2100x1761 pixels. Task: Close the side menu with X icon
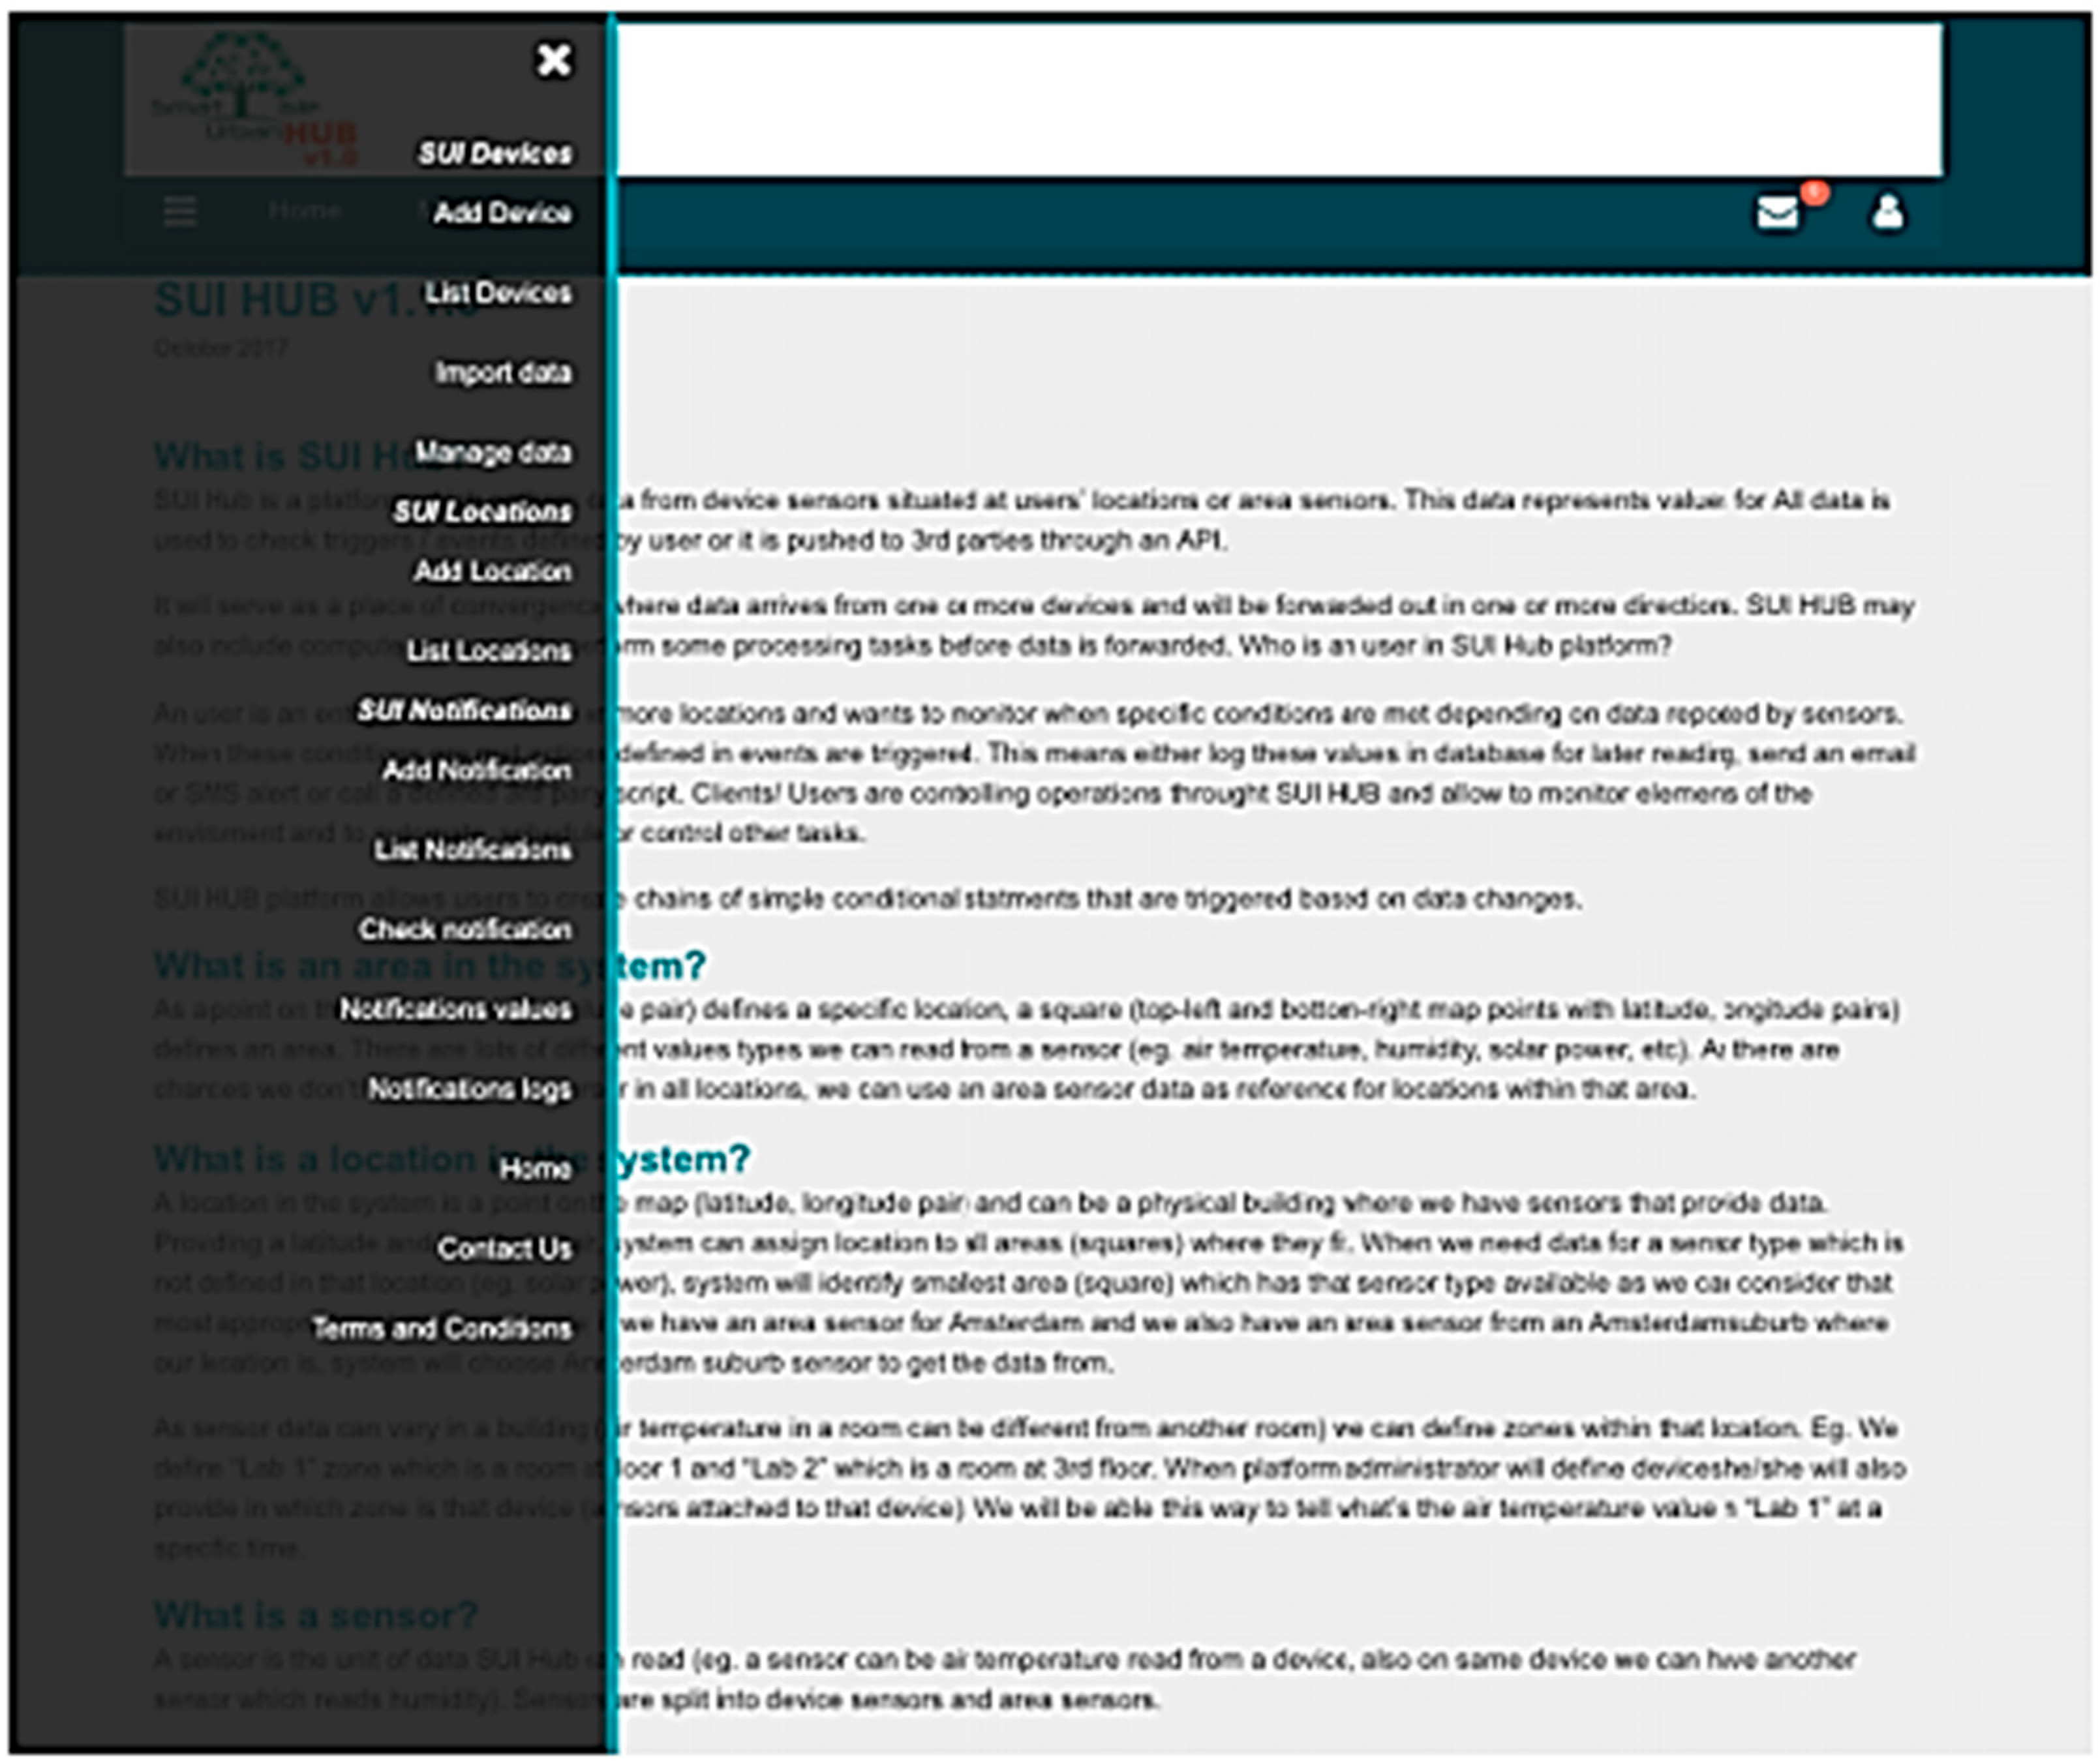(x=553, y=60)
